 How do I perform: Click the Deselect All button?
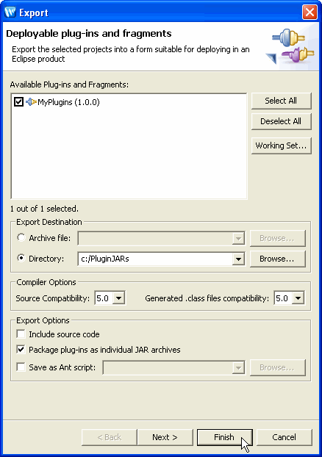coord(281,121)
